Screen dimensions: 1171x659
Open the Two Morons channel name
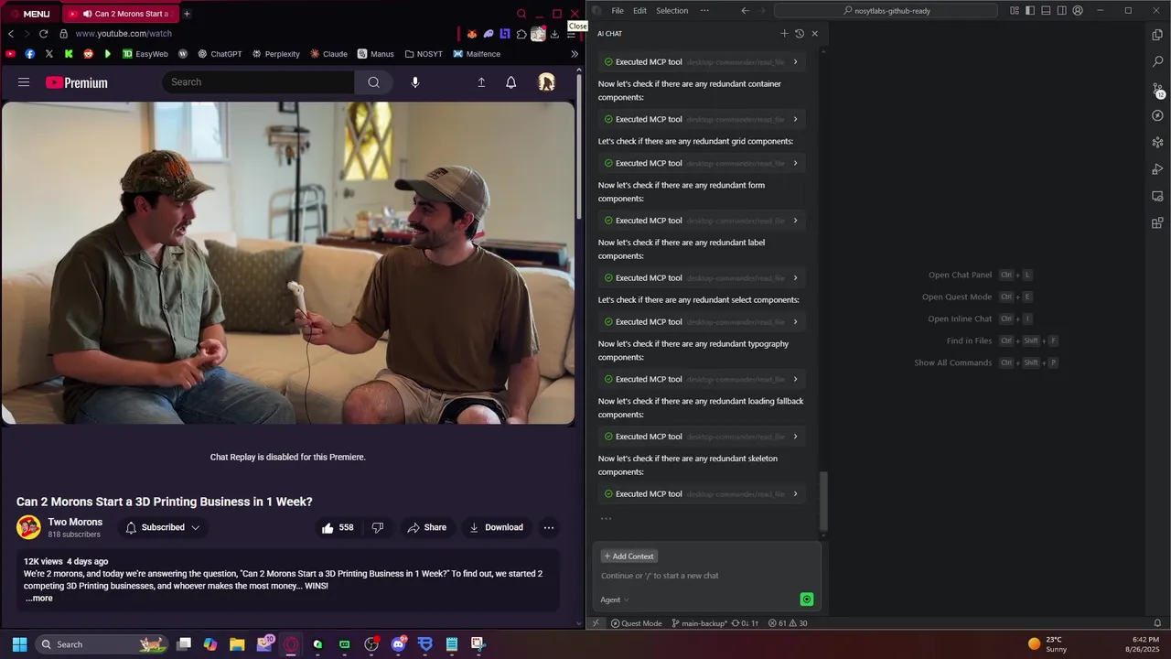pos(75,522)
